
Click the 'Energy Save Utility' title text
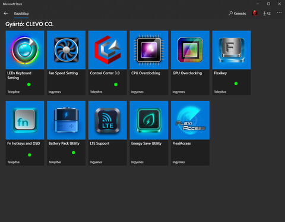(146, 143)
